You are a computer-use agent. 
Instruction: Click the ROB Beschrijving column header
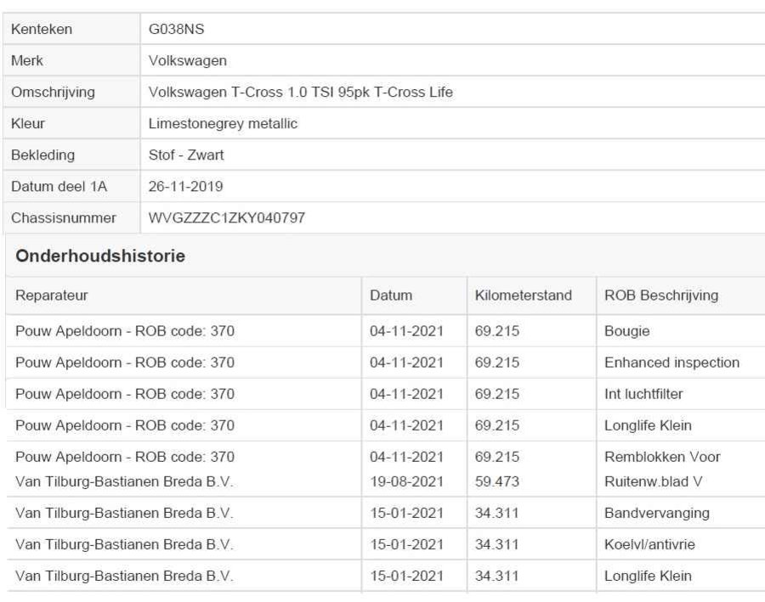660,295
